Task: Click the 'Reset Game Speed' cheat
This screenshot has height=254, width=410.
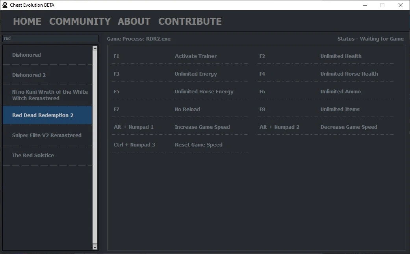Action: point(199,145)
